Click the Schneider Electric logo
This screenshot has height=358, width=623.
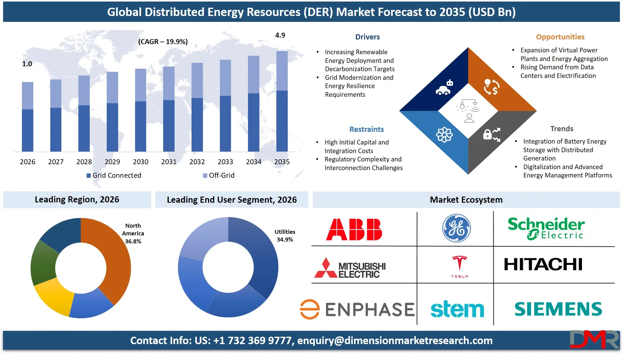pyautogui.click(x=546, y=228)
